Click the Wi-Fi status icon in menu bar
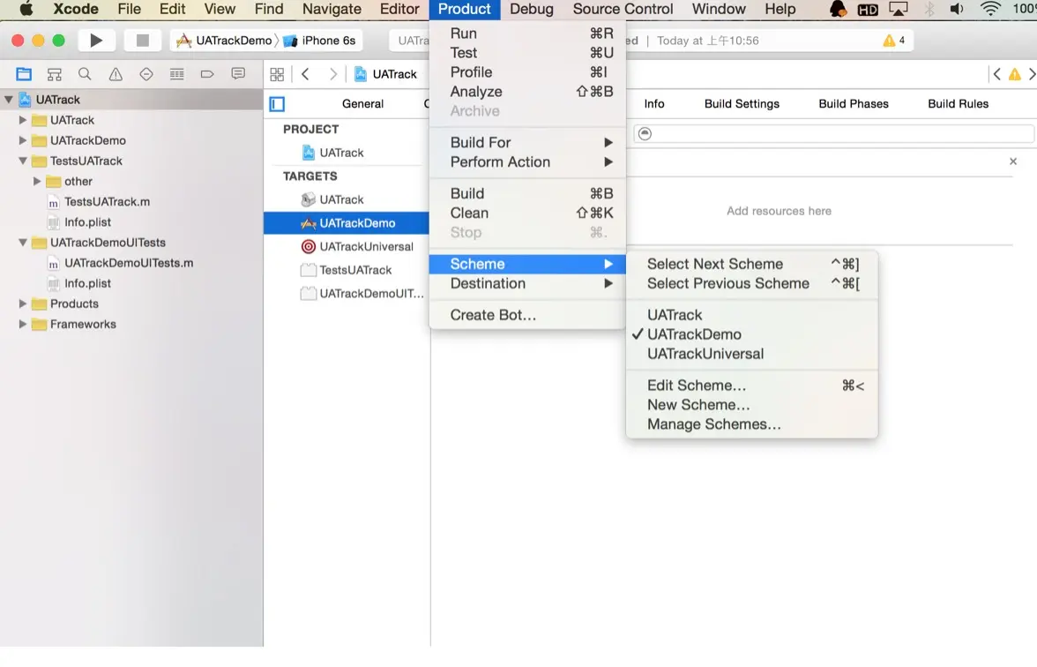Viewport: 1037px width, 667px height. tap(990, 9)
